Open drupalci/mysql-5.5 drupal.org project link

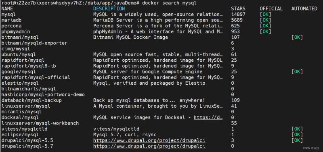149,140
